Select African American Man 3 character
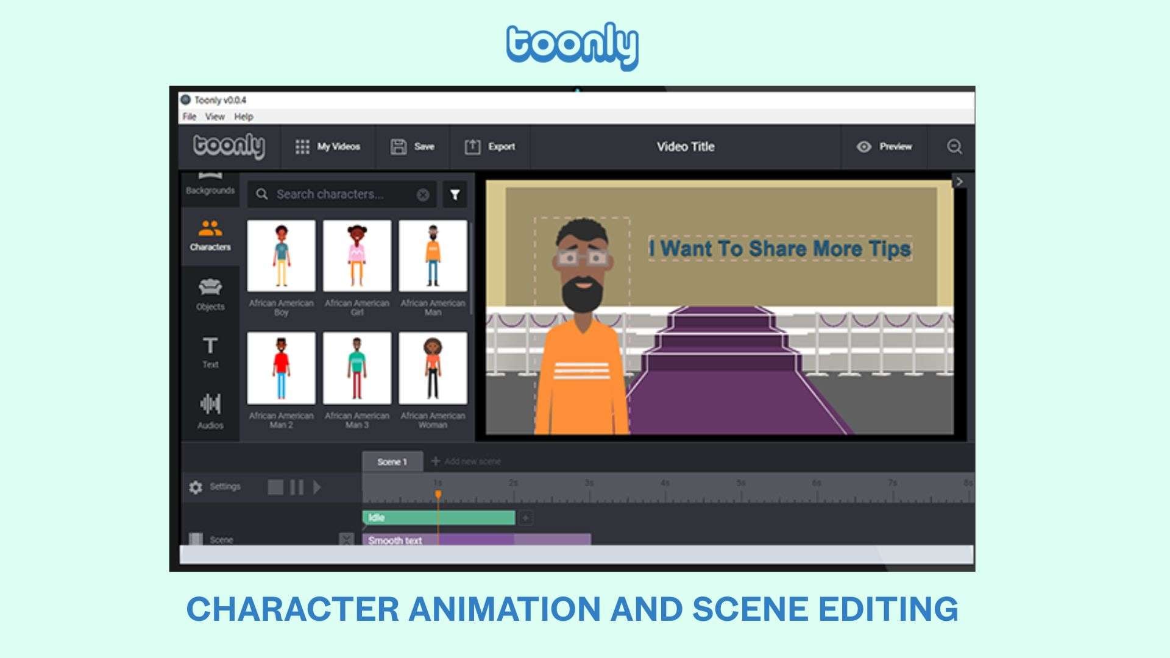 coord(357,381)
